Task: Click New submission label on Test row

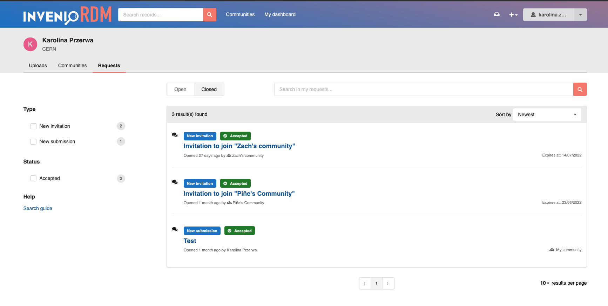Action: pos(202,231)
